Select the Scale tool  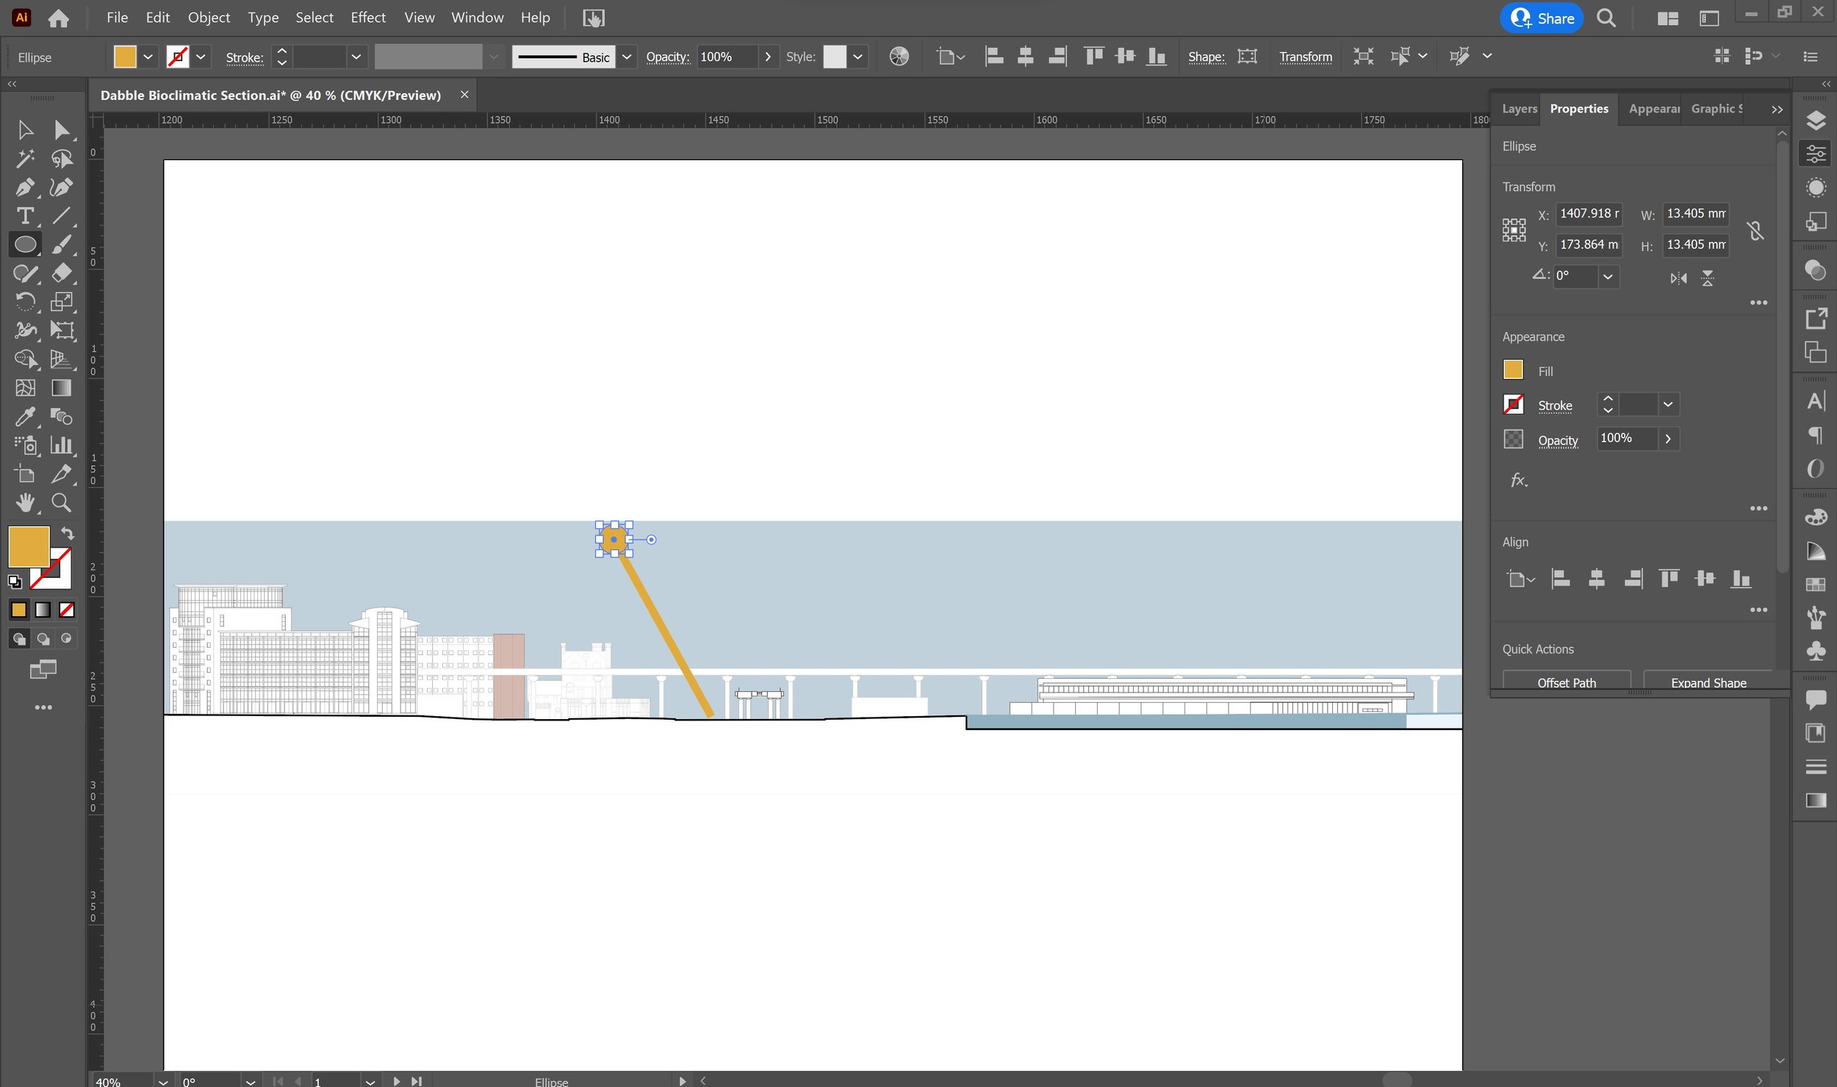click(x=62, y=302)
